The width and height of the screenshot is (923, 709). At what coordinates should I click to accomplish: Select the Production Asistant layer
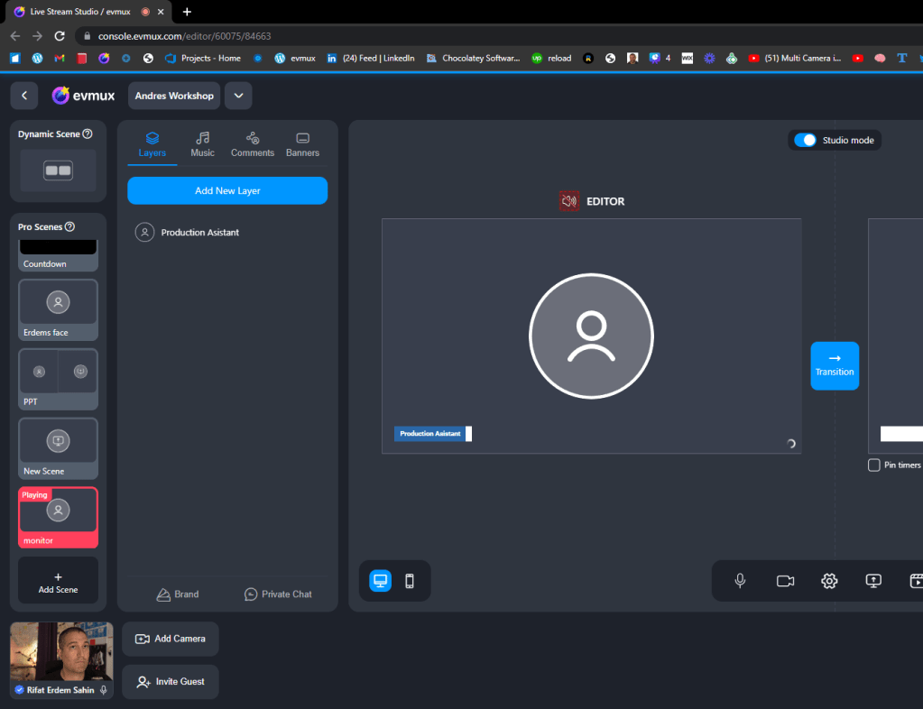[x=227, y=233]
